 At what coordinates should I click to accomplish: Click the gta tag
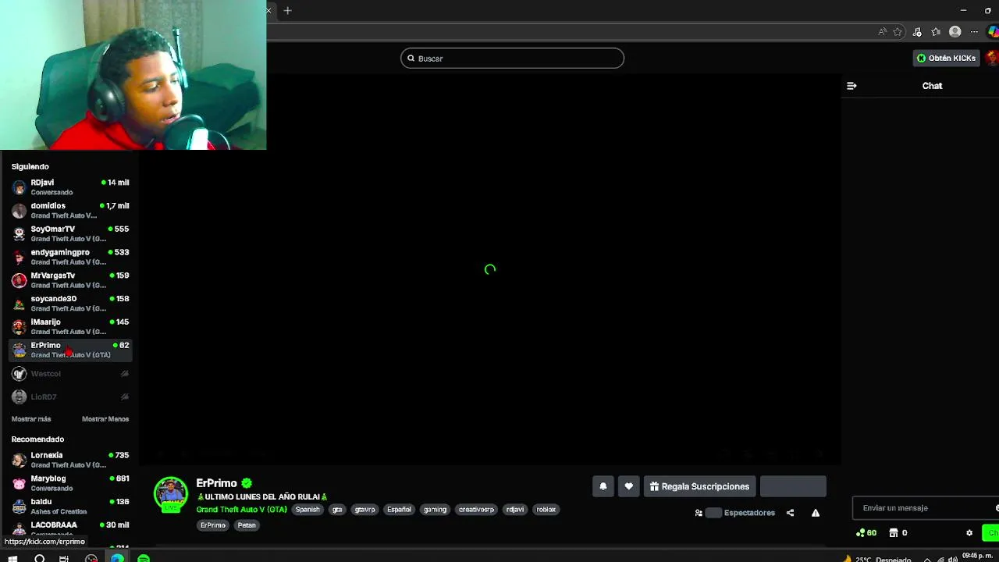pos(337,510)
